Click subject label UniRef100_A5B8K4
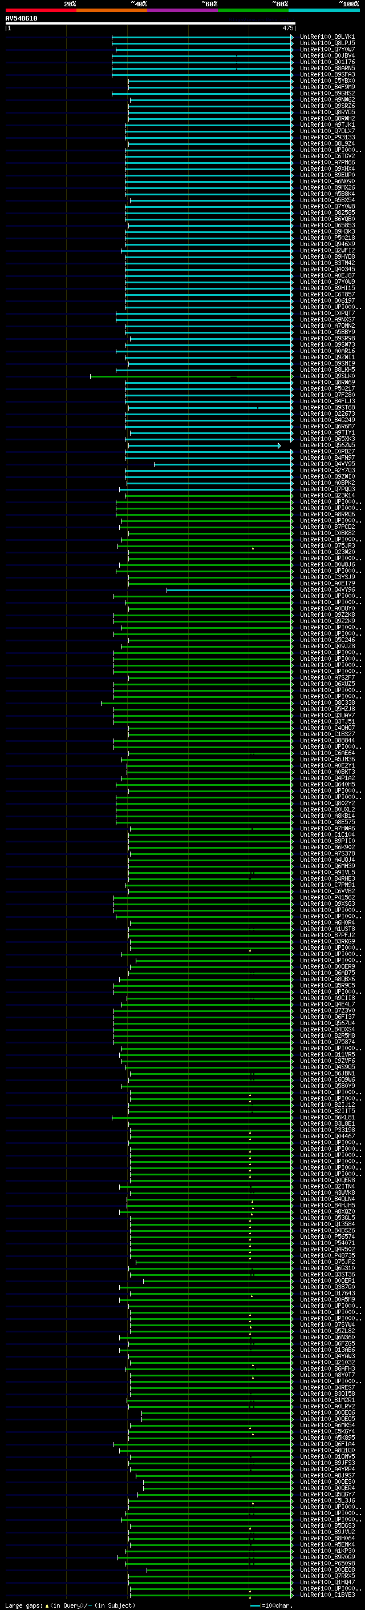 click(327, 194)
